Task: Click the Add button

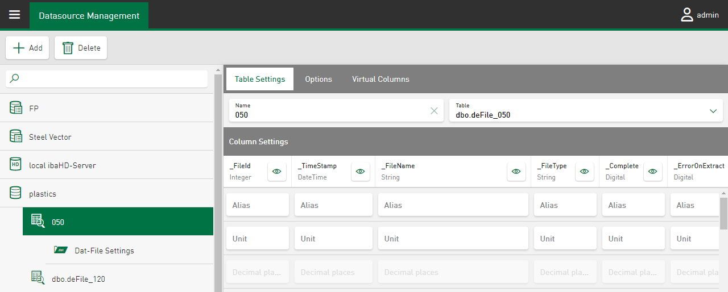Action: [27, 48]
